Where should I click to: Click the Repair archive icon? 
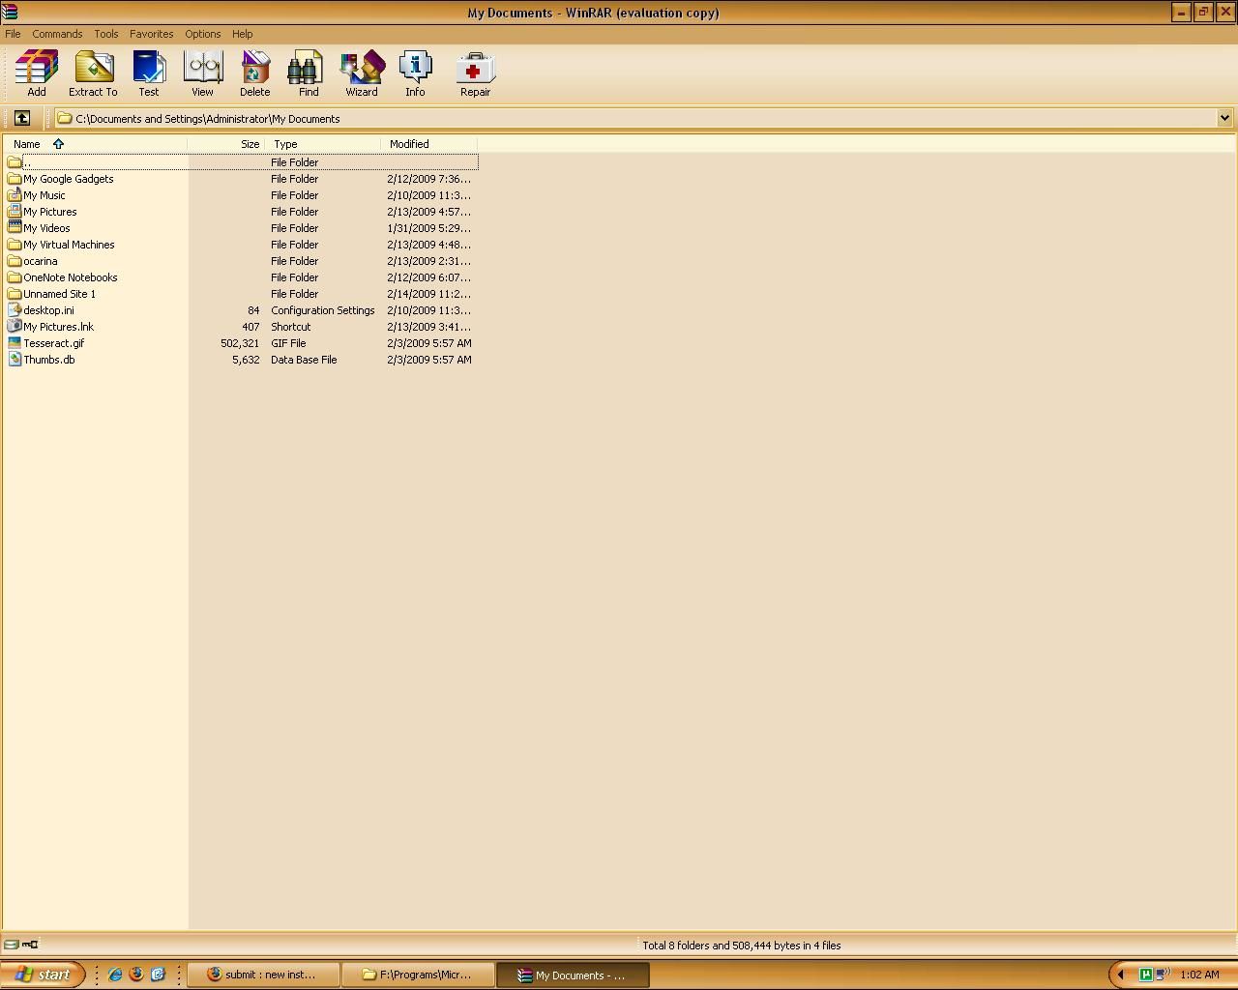[475, 73]
